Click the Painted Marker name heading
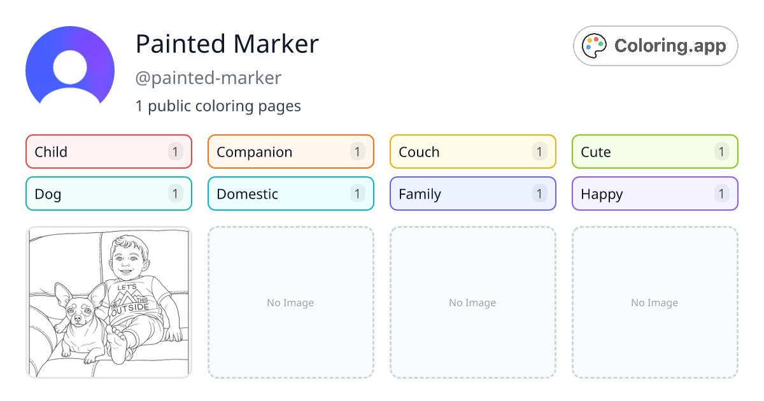This screenshot has width=764, height=401. [x=227, y=44]
